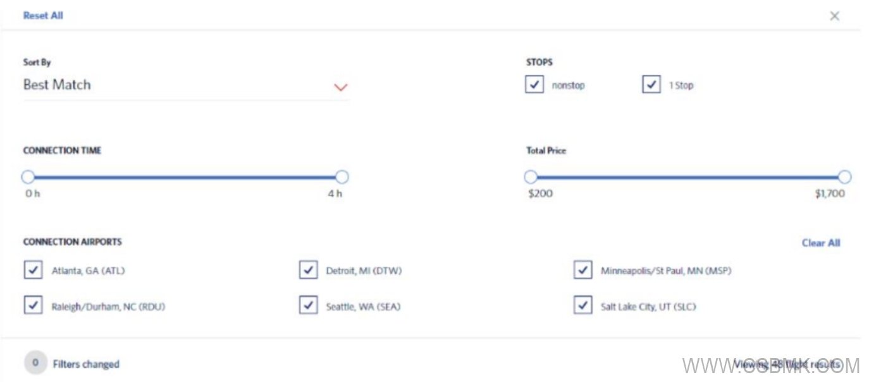
Task: Uncheck the nonstop checkbox
Action: click(x=534, y=85)
